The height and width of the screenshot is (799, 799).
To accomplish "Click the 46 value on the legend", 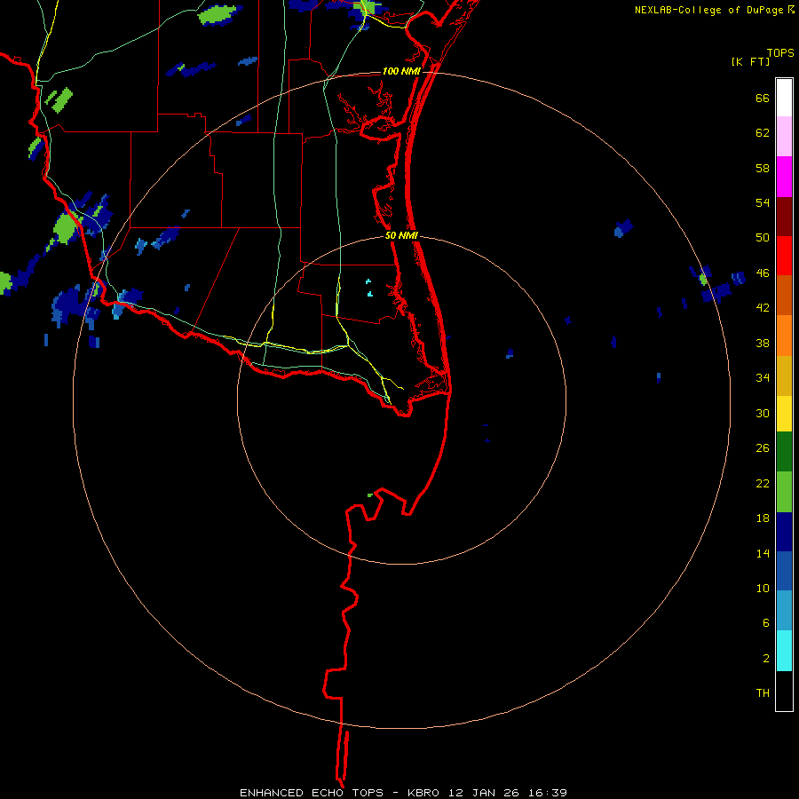I will click(763, 273).
